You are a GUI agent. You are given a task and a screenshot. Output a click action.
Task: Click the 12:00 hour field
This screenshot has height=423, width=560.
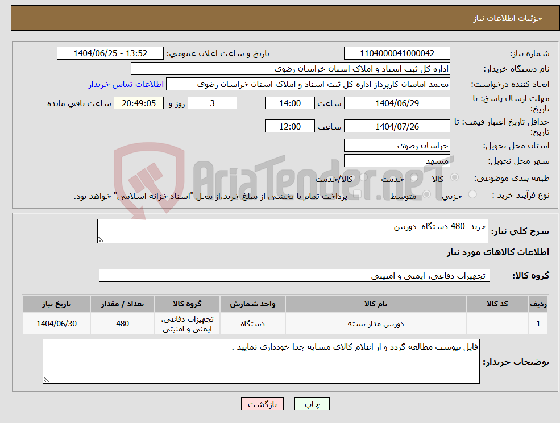click(x=290, y=126)
